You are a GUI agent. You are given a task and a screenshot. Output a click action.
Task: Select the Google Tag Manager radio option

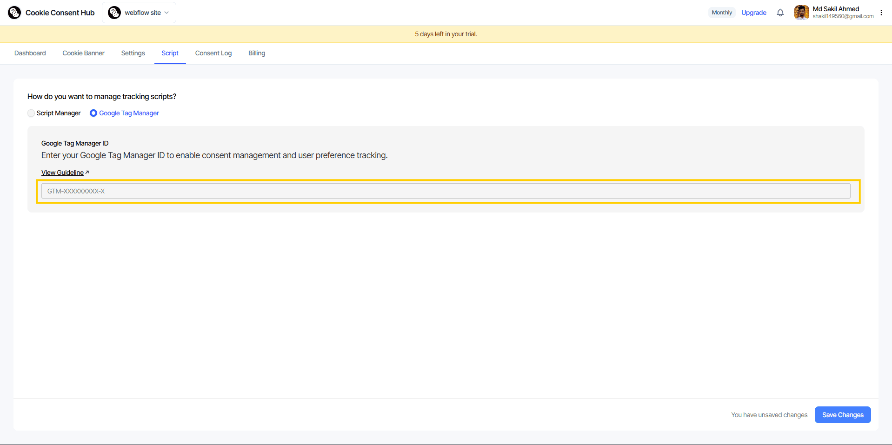[x=93, y=113]
